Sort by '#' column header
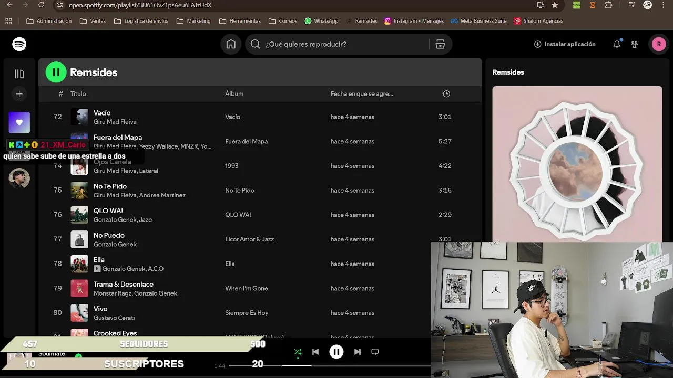 pos(60,94)
